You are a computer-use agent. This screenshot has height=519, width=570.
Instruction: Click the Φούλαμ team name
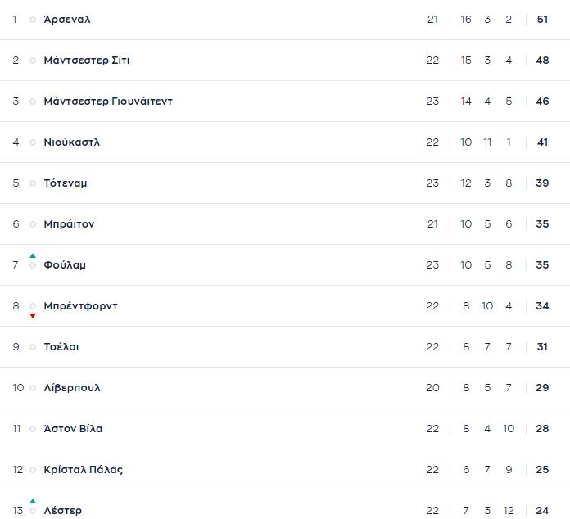[x=65, y=265]
